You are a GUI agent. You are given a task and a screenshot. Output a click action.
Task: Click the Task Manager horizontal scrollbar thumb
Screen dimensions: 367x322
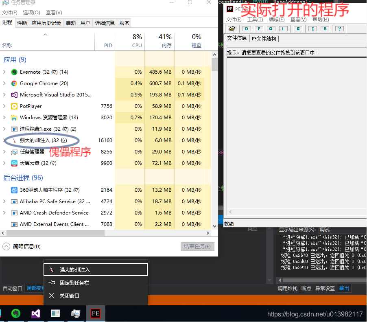(x=55, y=233)
